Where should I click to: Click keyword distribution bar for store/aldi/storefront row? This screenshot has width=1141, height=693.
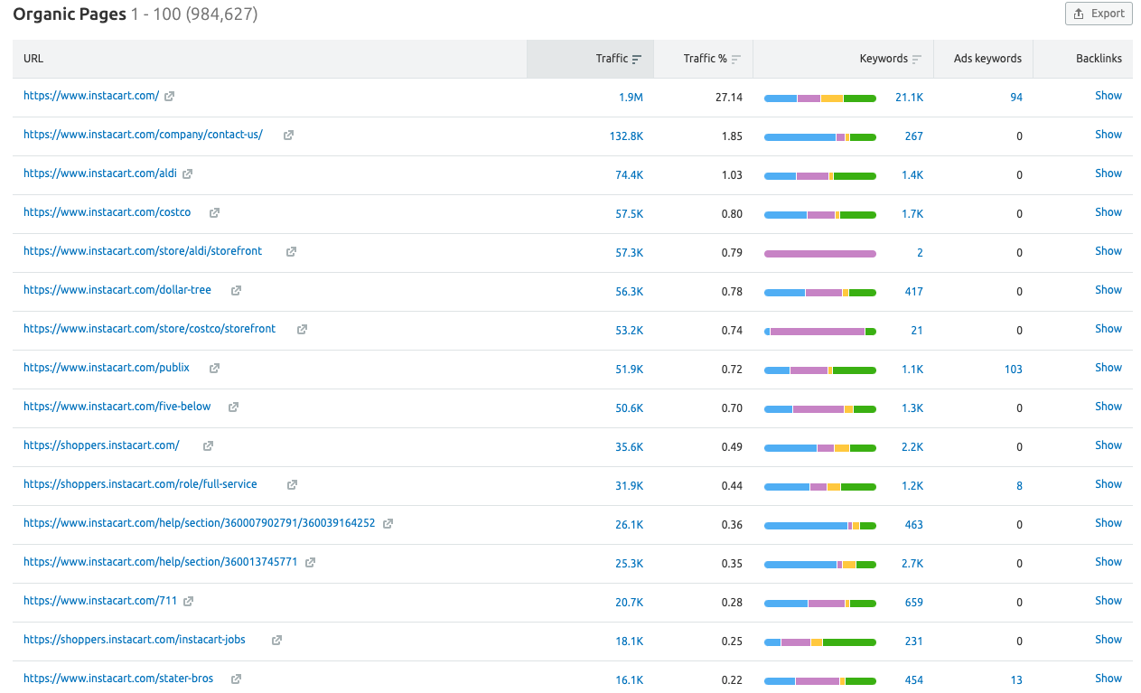[820, 254]
